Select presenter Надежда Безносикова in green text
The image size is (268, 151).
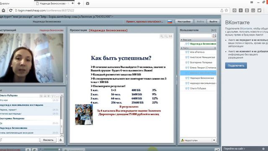point(203,44)
